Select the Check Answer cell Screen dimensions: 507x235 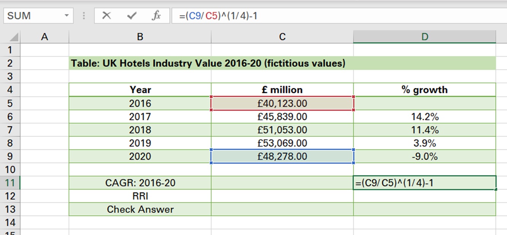pyautogui.click(x=140, y=209)
